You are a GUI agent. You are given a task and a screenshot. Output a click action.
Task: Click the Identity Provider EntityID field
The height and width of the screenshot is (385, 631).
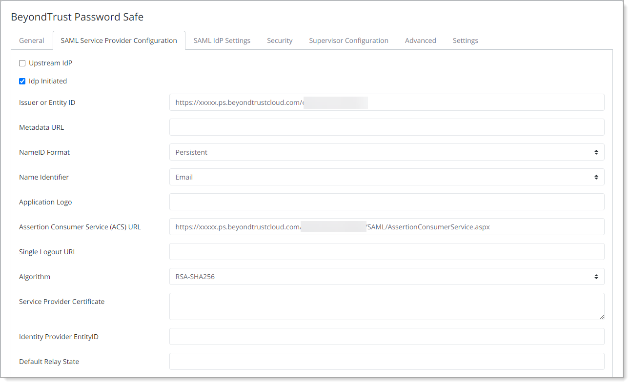pyautogui.click(x=387, y=337)
